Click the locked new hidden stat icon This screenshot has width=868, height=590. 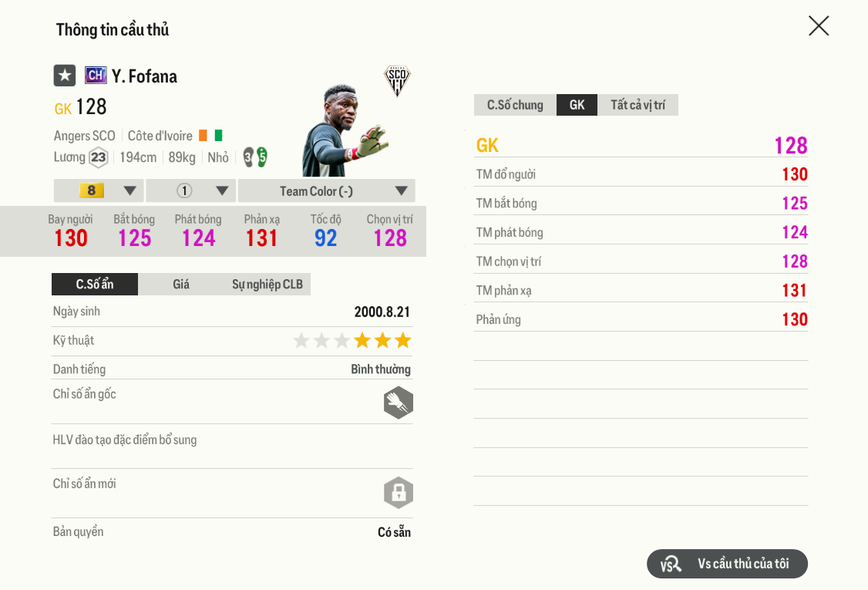pos(399,493)
